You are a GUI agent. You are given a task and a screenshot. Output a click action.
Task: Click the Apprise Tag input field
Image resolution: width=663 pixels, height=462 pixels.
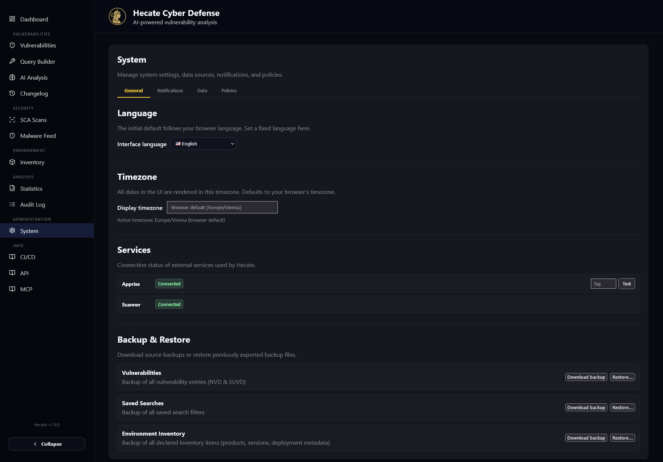tap(603, 284)
